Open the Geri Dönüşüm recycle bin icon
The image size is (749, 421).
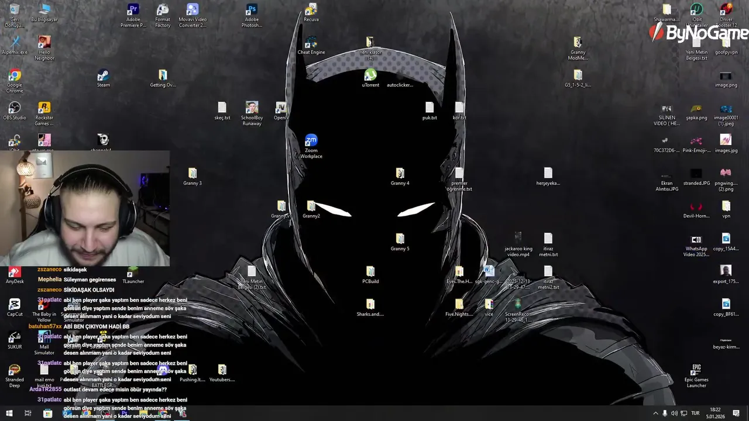tap(15, 15)
